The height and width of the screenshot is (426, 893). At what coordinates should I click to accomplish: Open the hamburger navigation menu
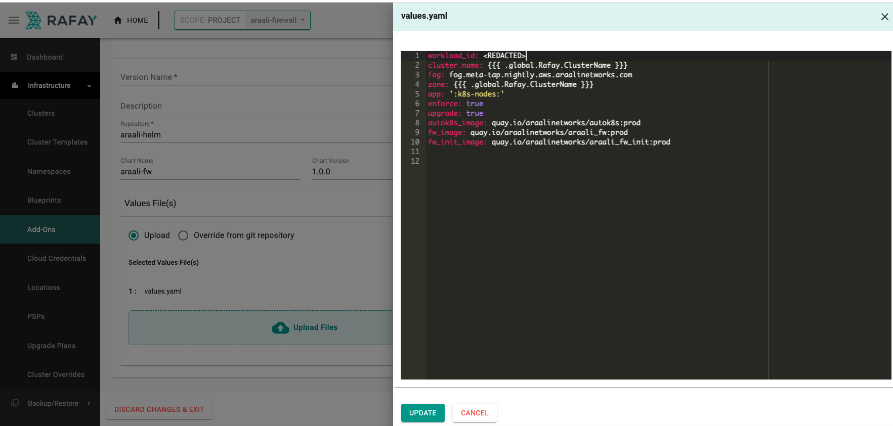[x=14, y=20]
